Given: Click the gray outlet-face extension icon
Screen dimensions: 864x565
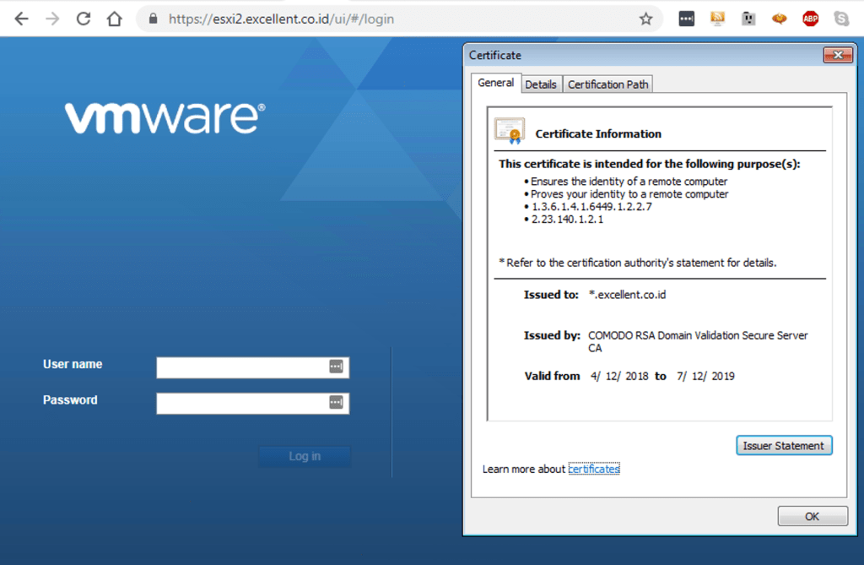Looking at the screenshot, I should tap(748, 19).
